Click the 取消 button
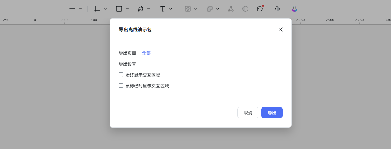Viewport: 391px width, 149px height. tap(248, 113)
